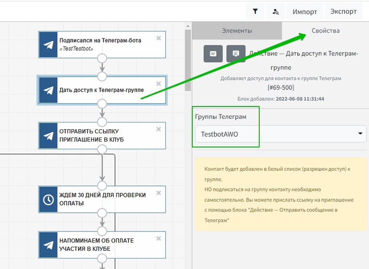Click Telegram icon on payment reminder block
The width and height of the screenshot is (369, 269).
tap(48, 245)
